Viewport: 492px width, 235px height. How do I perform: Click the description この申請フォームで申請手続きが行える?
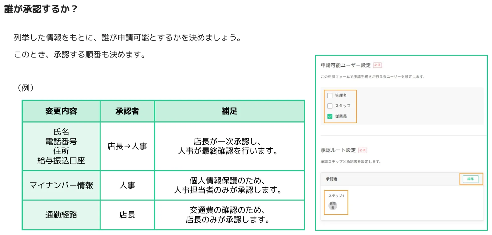[x=373, y=77]
